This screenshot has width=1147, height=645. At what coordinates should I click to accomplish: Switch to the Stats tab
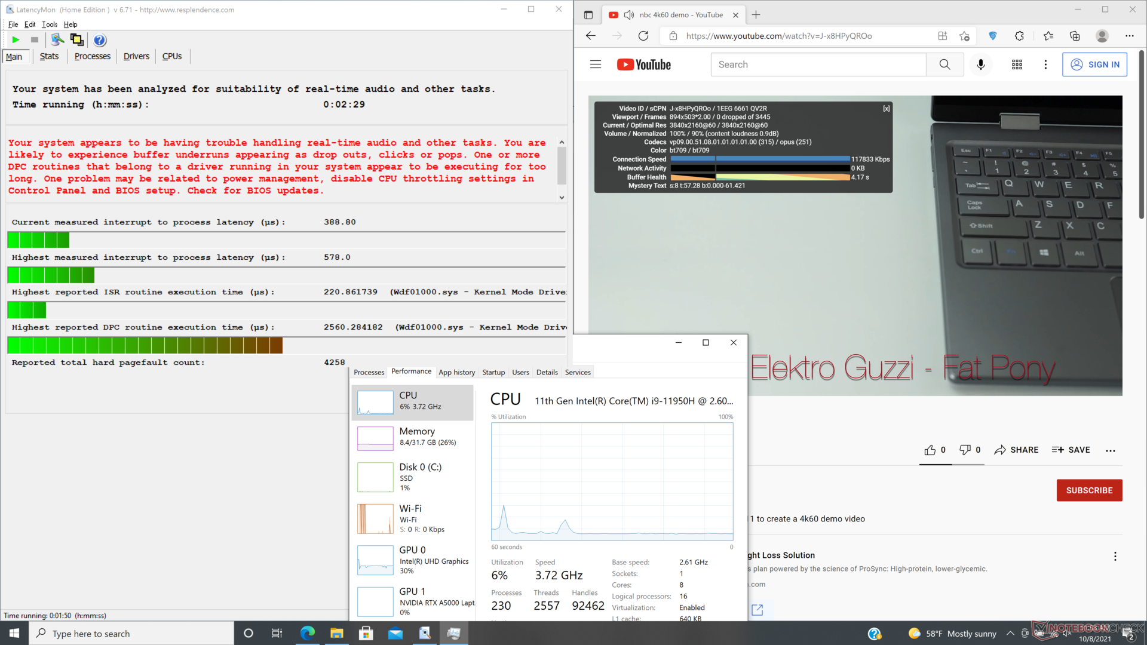click(49, 56)
